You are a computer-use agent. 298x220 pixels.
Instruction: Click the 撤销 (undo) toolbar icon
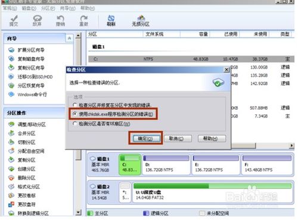coord(60,21)
